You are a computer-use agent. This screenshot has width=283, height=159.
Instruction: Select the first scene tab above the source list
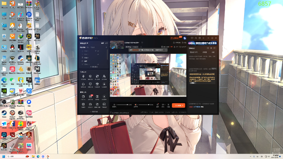(x=83, y=47)
